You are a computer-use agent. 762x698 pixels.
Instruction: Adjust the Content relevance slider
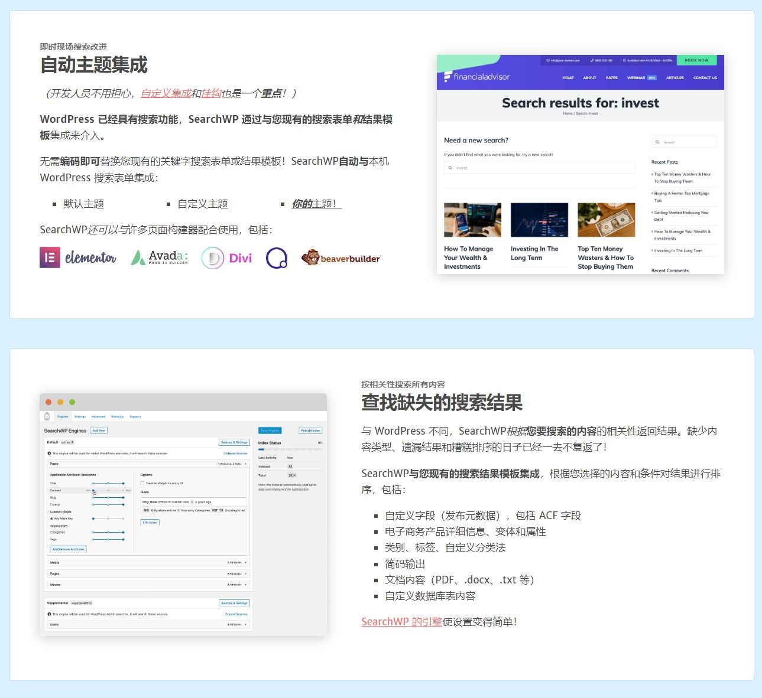click(x=108, y=490)
